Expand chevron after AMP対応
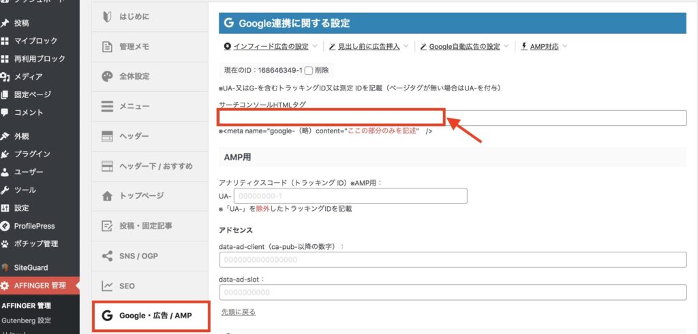Viewport: 698px width, 334px height. click(565, 46)
